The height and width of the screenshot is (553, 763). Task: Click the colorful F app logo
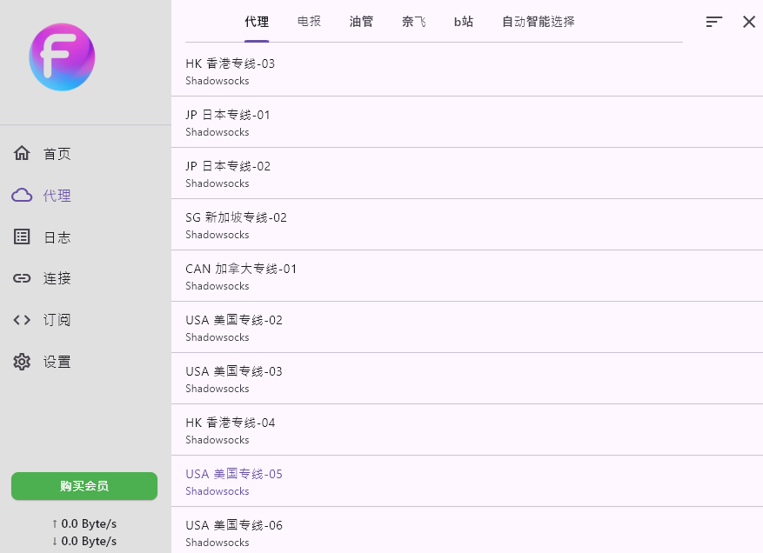tap(62, 58)
